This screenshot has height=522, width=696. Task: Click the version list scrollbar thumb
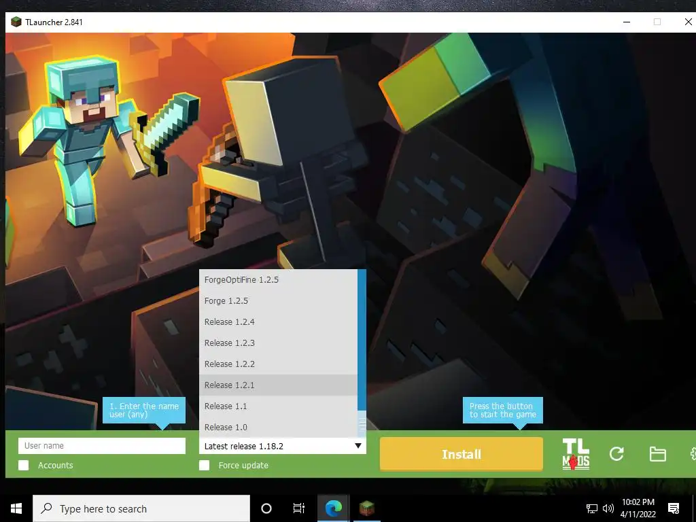pyautogui.click(x=362, y=424)
